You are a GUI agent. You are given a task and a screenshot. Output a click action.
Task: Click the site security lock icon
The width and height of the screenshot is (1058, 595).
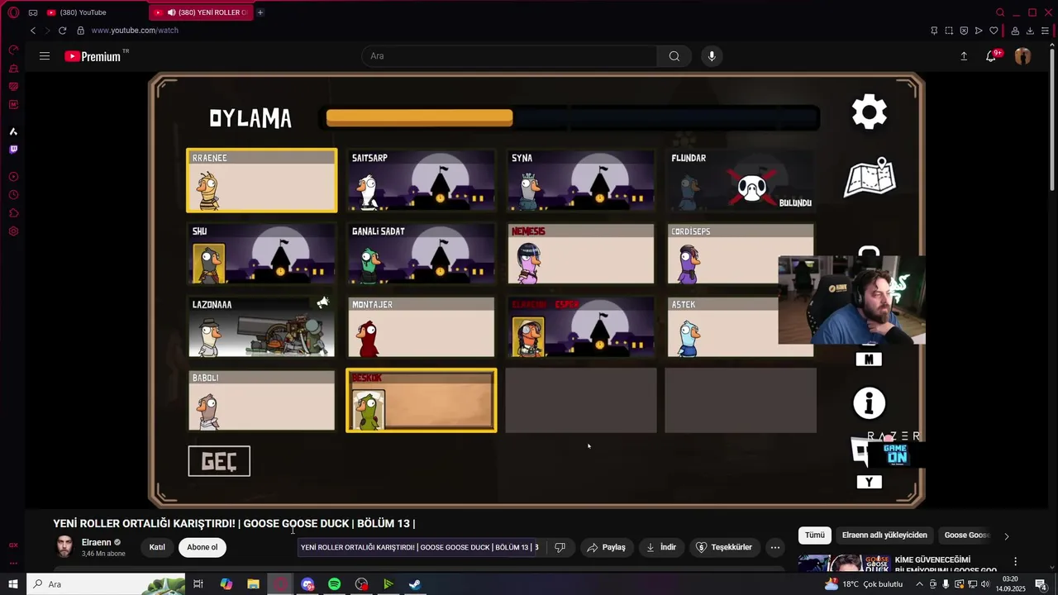click(x=80, y=31)
